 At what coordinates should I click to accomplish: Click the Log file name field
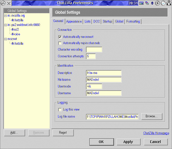[112, 117]
